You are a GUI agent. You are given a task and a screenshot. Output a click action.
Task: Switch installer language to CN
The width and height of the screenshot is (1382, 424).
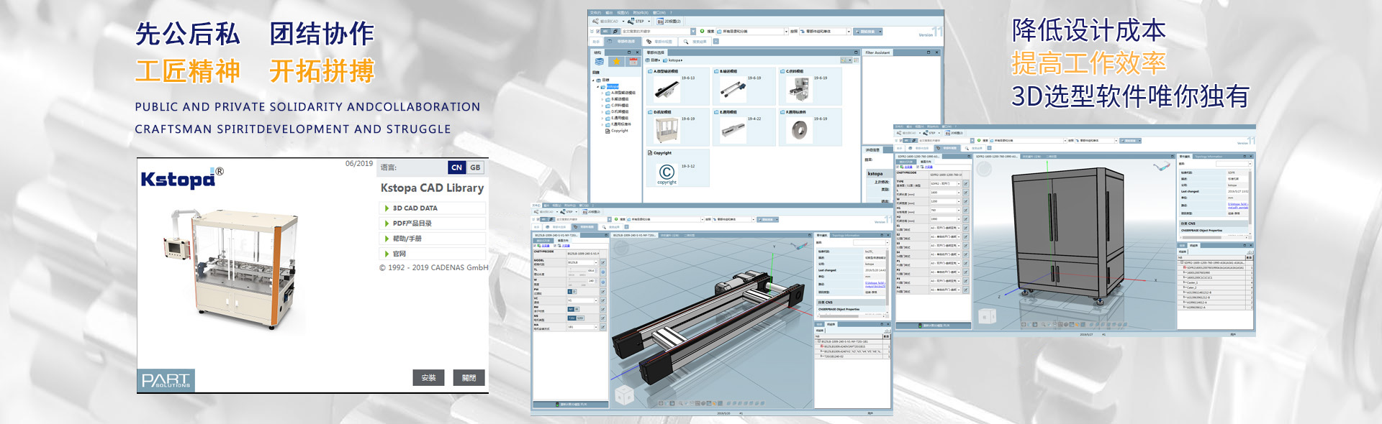tap(456, 167)
